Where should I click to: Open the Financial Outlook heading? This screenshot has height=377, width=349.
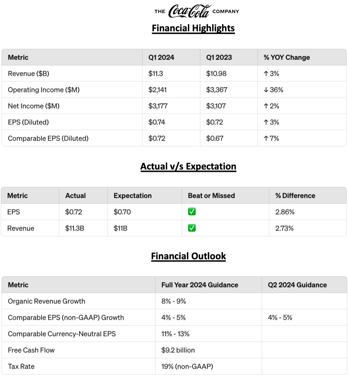(188, 256)
